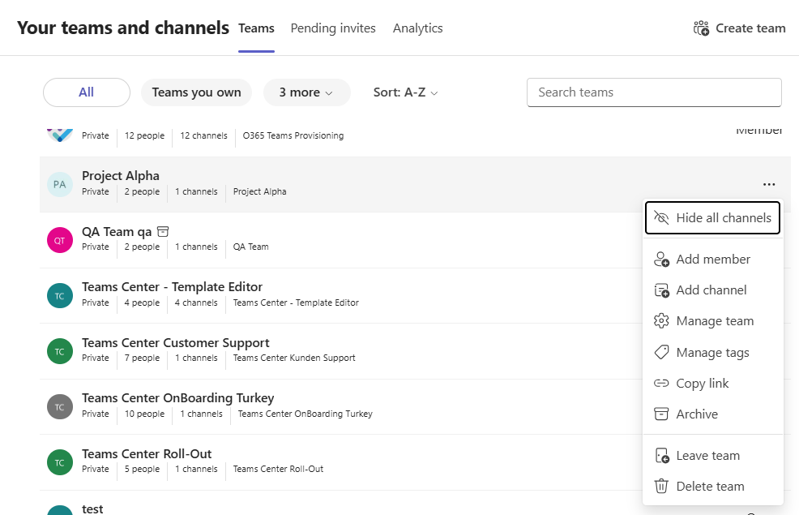
Task: Choose Manage team menu entry
Action: 712,321
